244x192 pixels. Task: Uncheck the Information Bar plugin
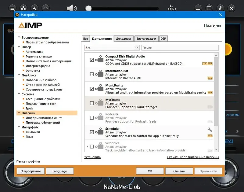pos(92,74)
